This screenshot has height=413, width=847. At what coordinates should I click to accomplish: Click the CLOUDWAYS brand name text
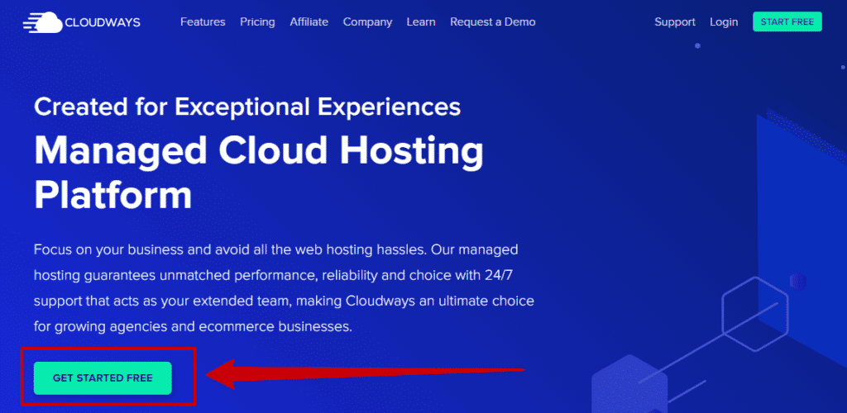pyautogui.click(x=103, y=22)
